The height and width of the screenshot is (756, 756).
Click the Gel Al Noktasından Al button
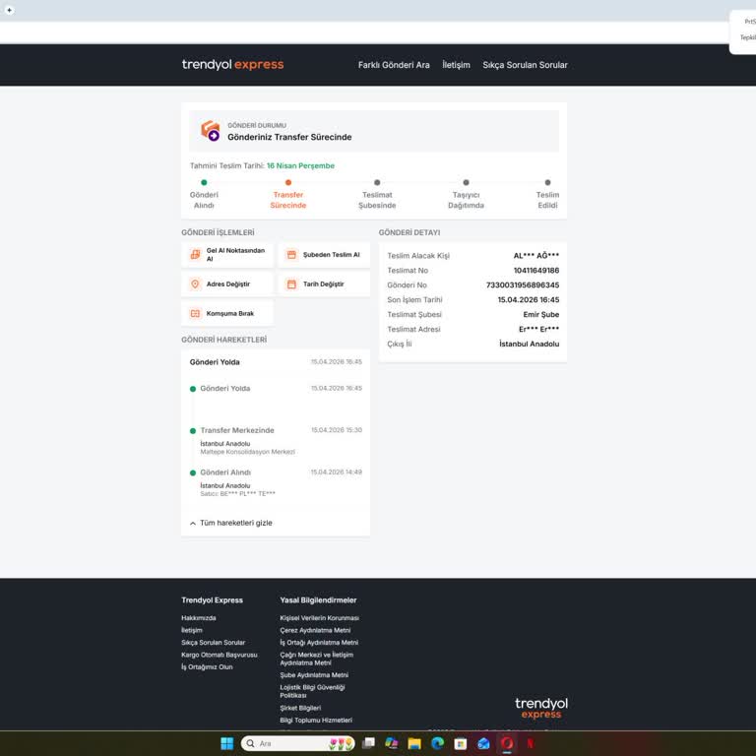[227, 255]
